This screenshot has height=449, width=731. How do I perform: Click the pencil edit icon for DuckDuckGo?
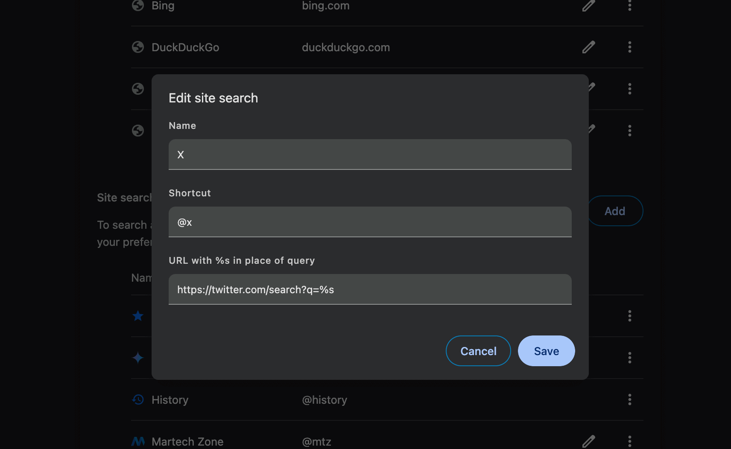tap(588, 47)
